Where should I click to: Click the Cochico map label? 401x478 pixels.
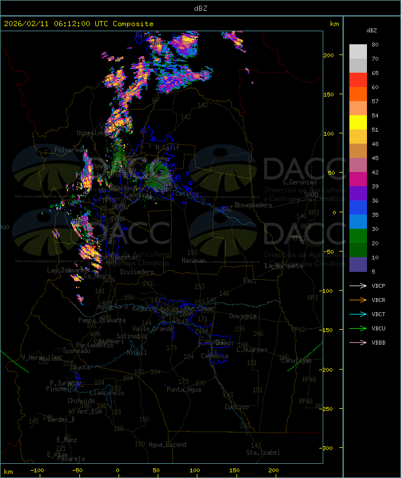click(x=237, y=407)
